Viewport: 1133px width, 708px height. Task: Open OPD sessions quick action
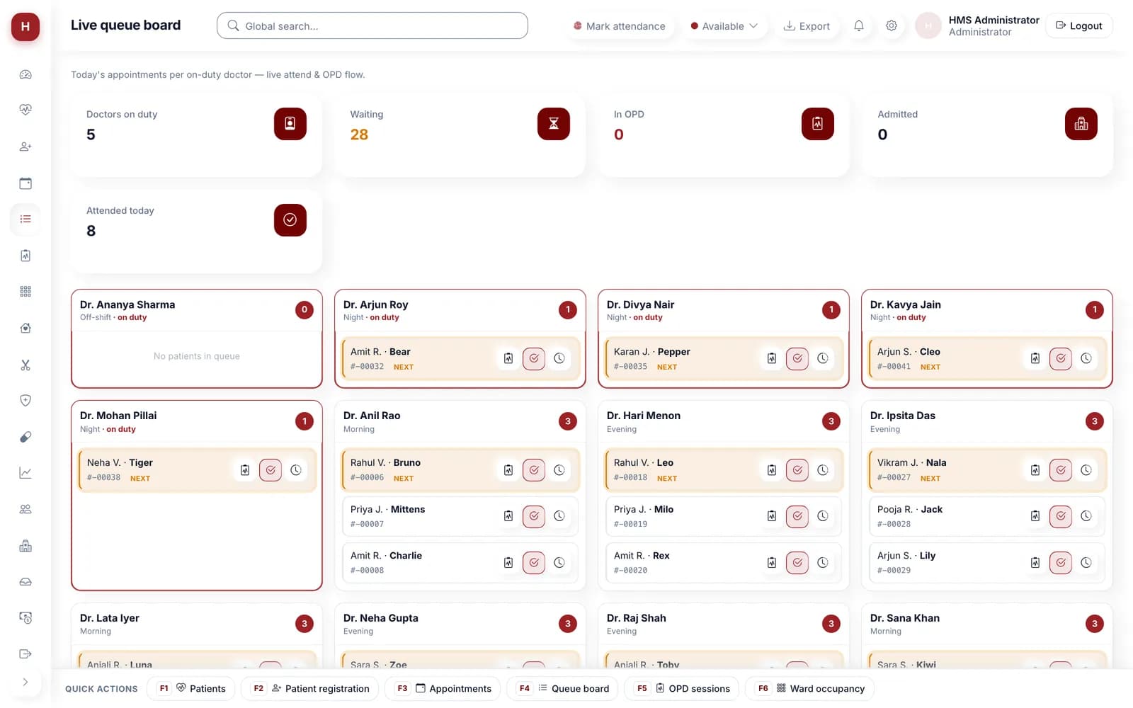tap(682, 688)
